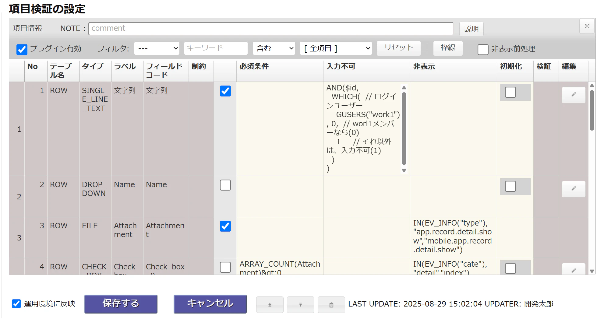Click the 必須条件 column header
This screenshot has width=611, height=333.
coord(254,67)
